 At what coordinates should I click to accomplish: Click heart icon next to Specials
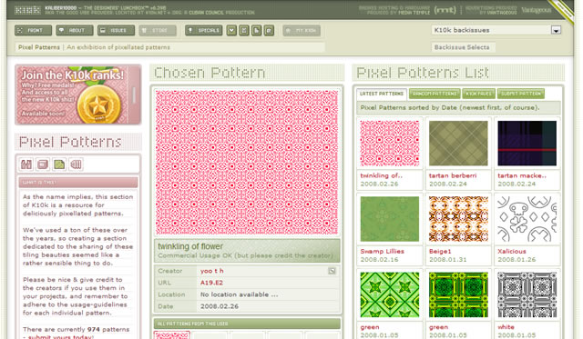click(x=231, y=30)
